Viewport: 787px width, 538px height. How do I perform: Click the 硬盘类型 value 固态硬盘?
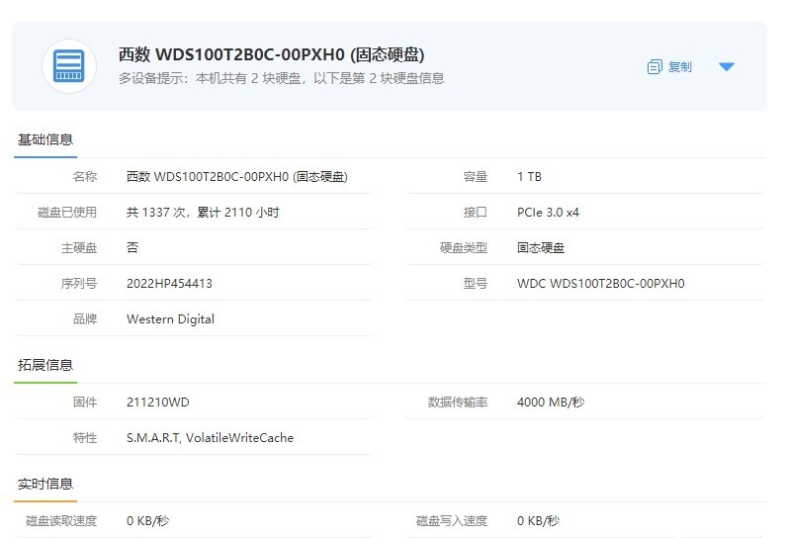pyautogui.click(x=541, y=248)
